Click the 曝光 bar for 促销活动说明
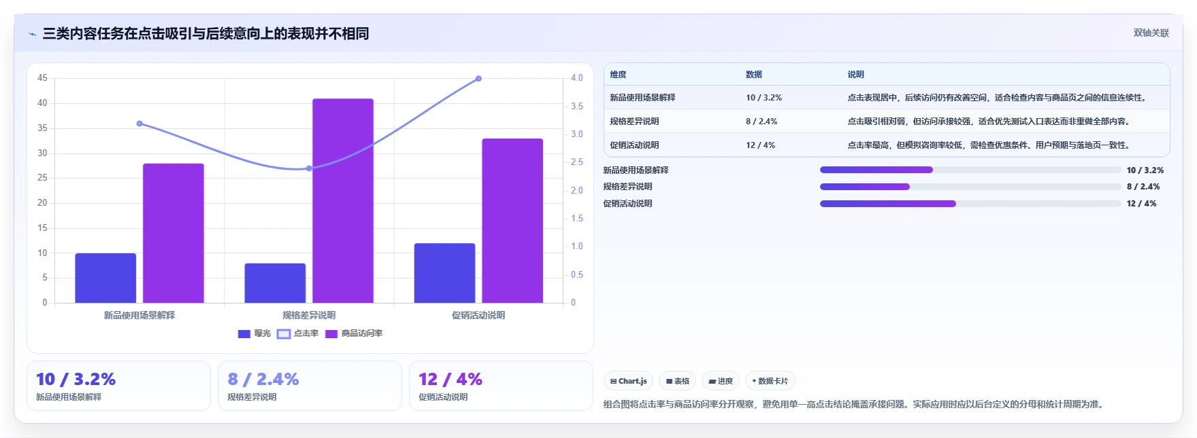Viewport: 1197px width, 438px height. coord(444,273)
